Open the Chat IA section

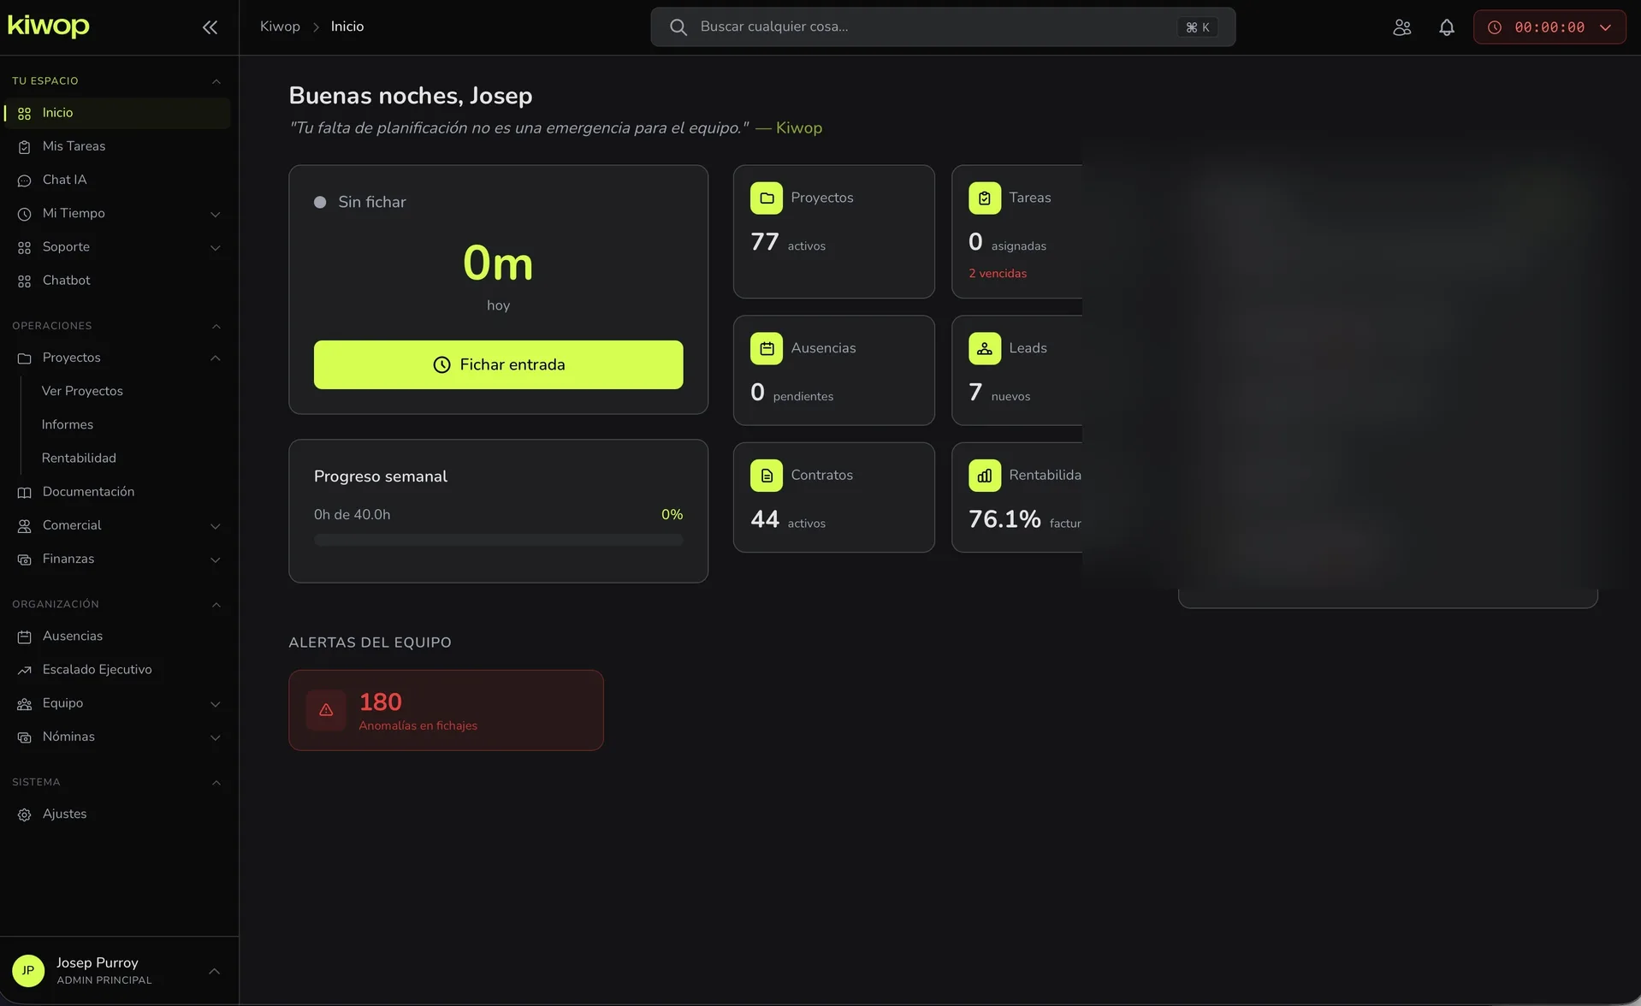coord(64,180)
